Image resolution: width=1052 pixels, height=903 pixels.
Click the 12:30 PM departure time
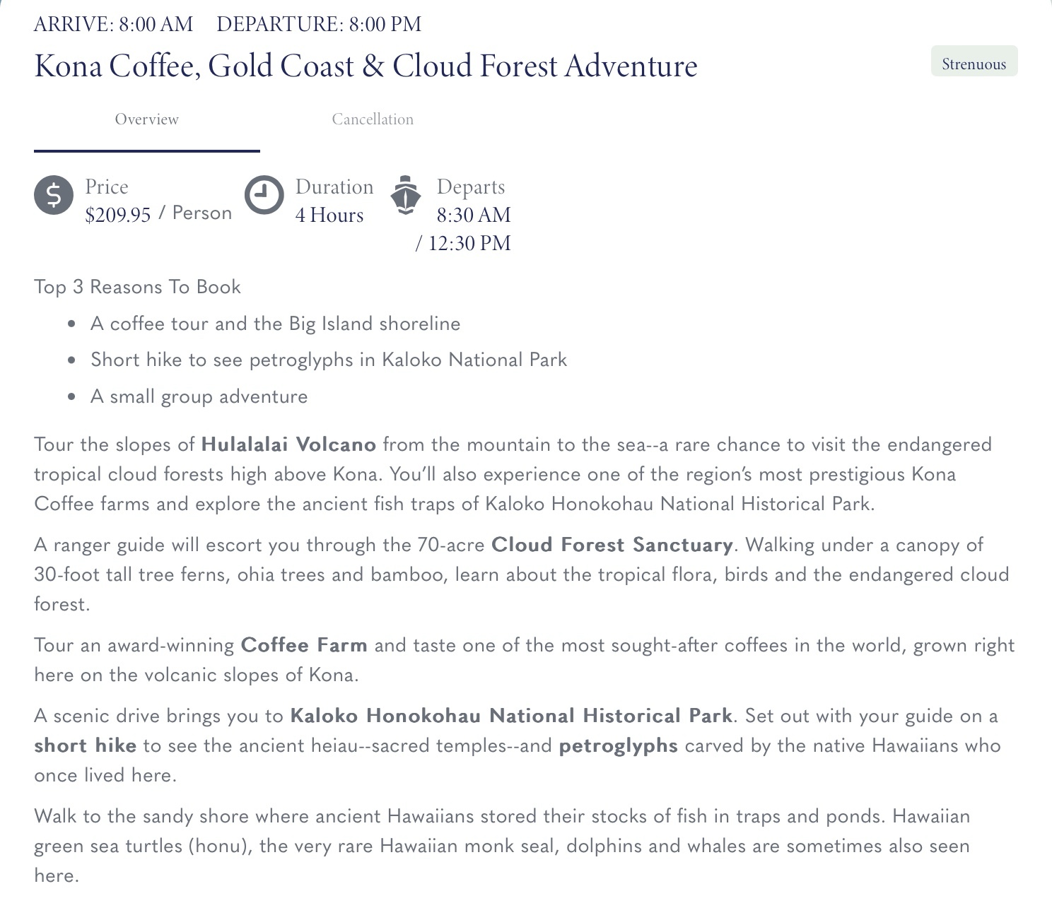pyautogui.click(x=469, y=243)
